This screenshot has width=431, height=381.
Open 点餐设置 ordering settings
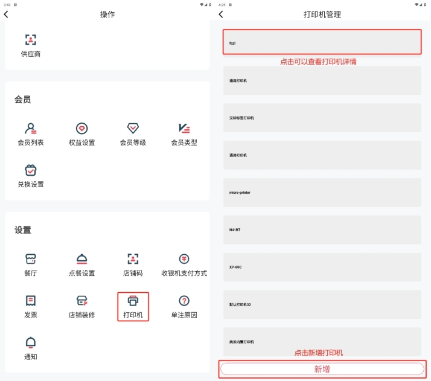[x=81, y=259]
